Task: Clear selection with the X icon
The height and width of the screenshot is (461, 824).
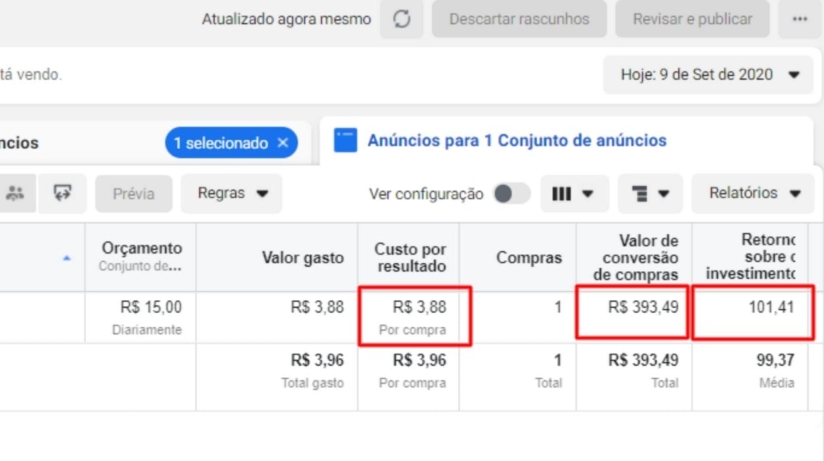Action: pos(283,143)
